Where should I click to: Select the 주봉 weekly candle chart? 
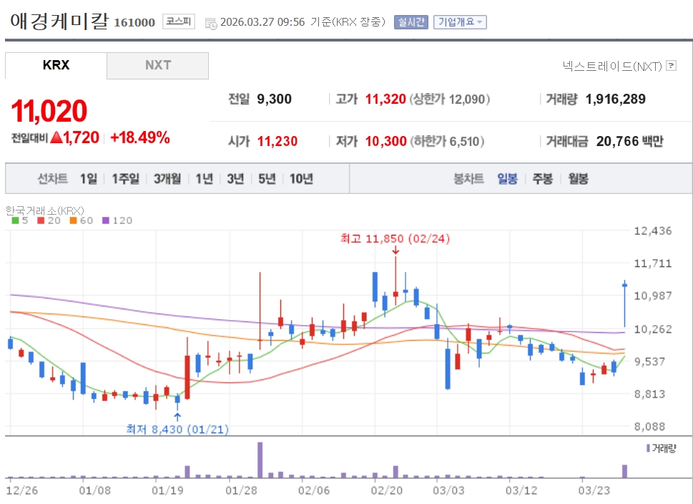pos(543,179)
